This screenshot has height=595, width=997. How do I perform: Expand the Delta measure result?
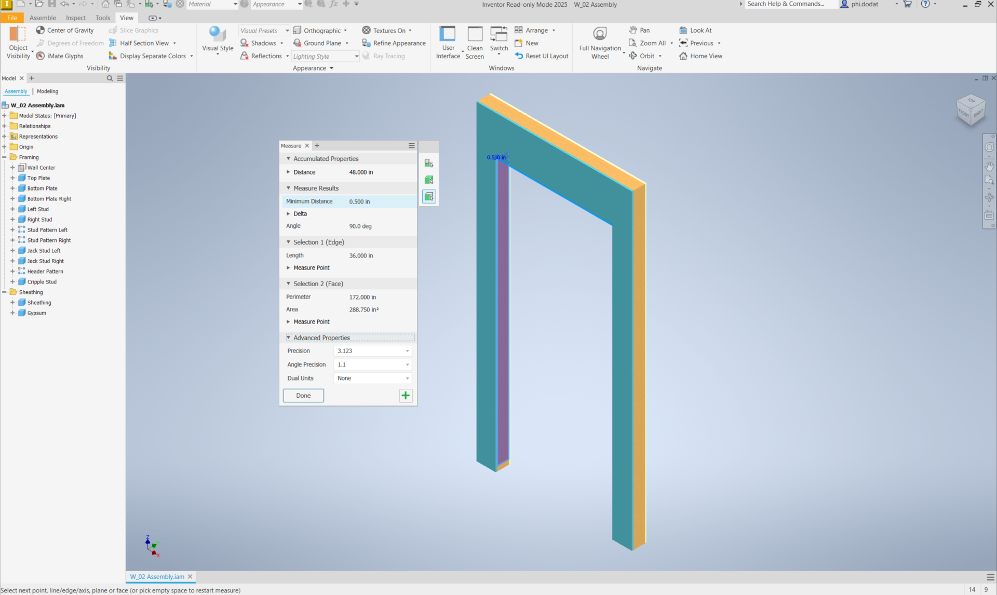click(288, 214)
